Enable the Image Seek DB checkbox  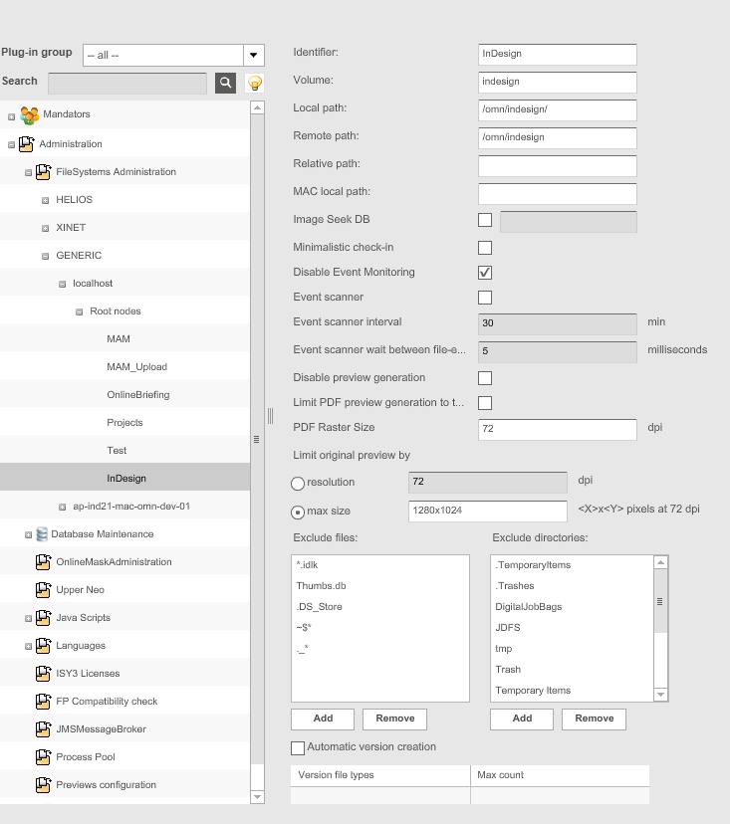tap(485, 220)
